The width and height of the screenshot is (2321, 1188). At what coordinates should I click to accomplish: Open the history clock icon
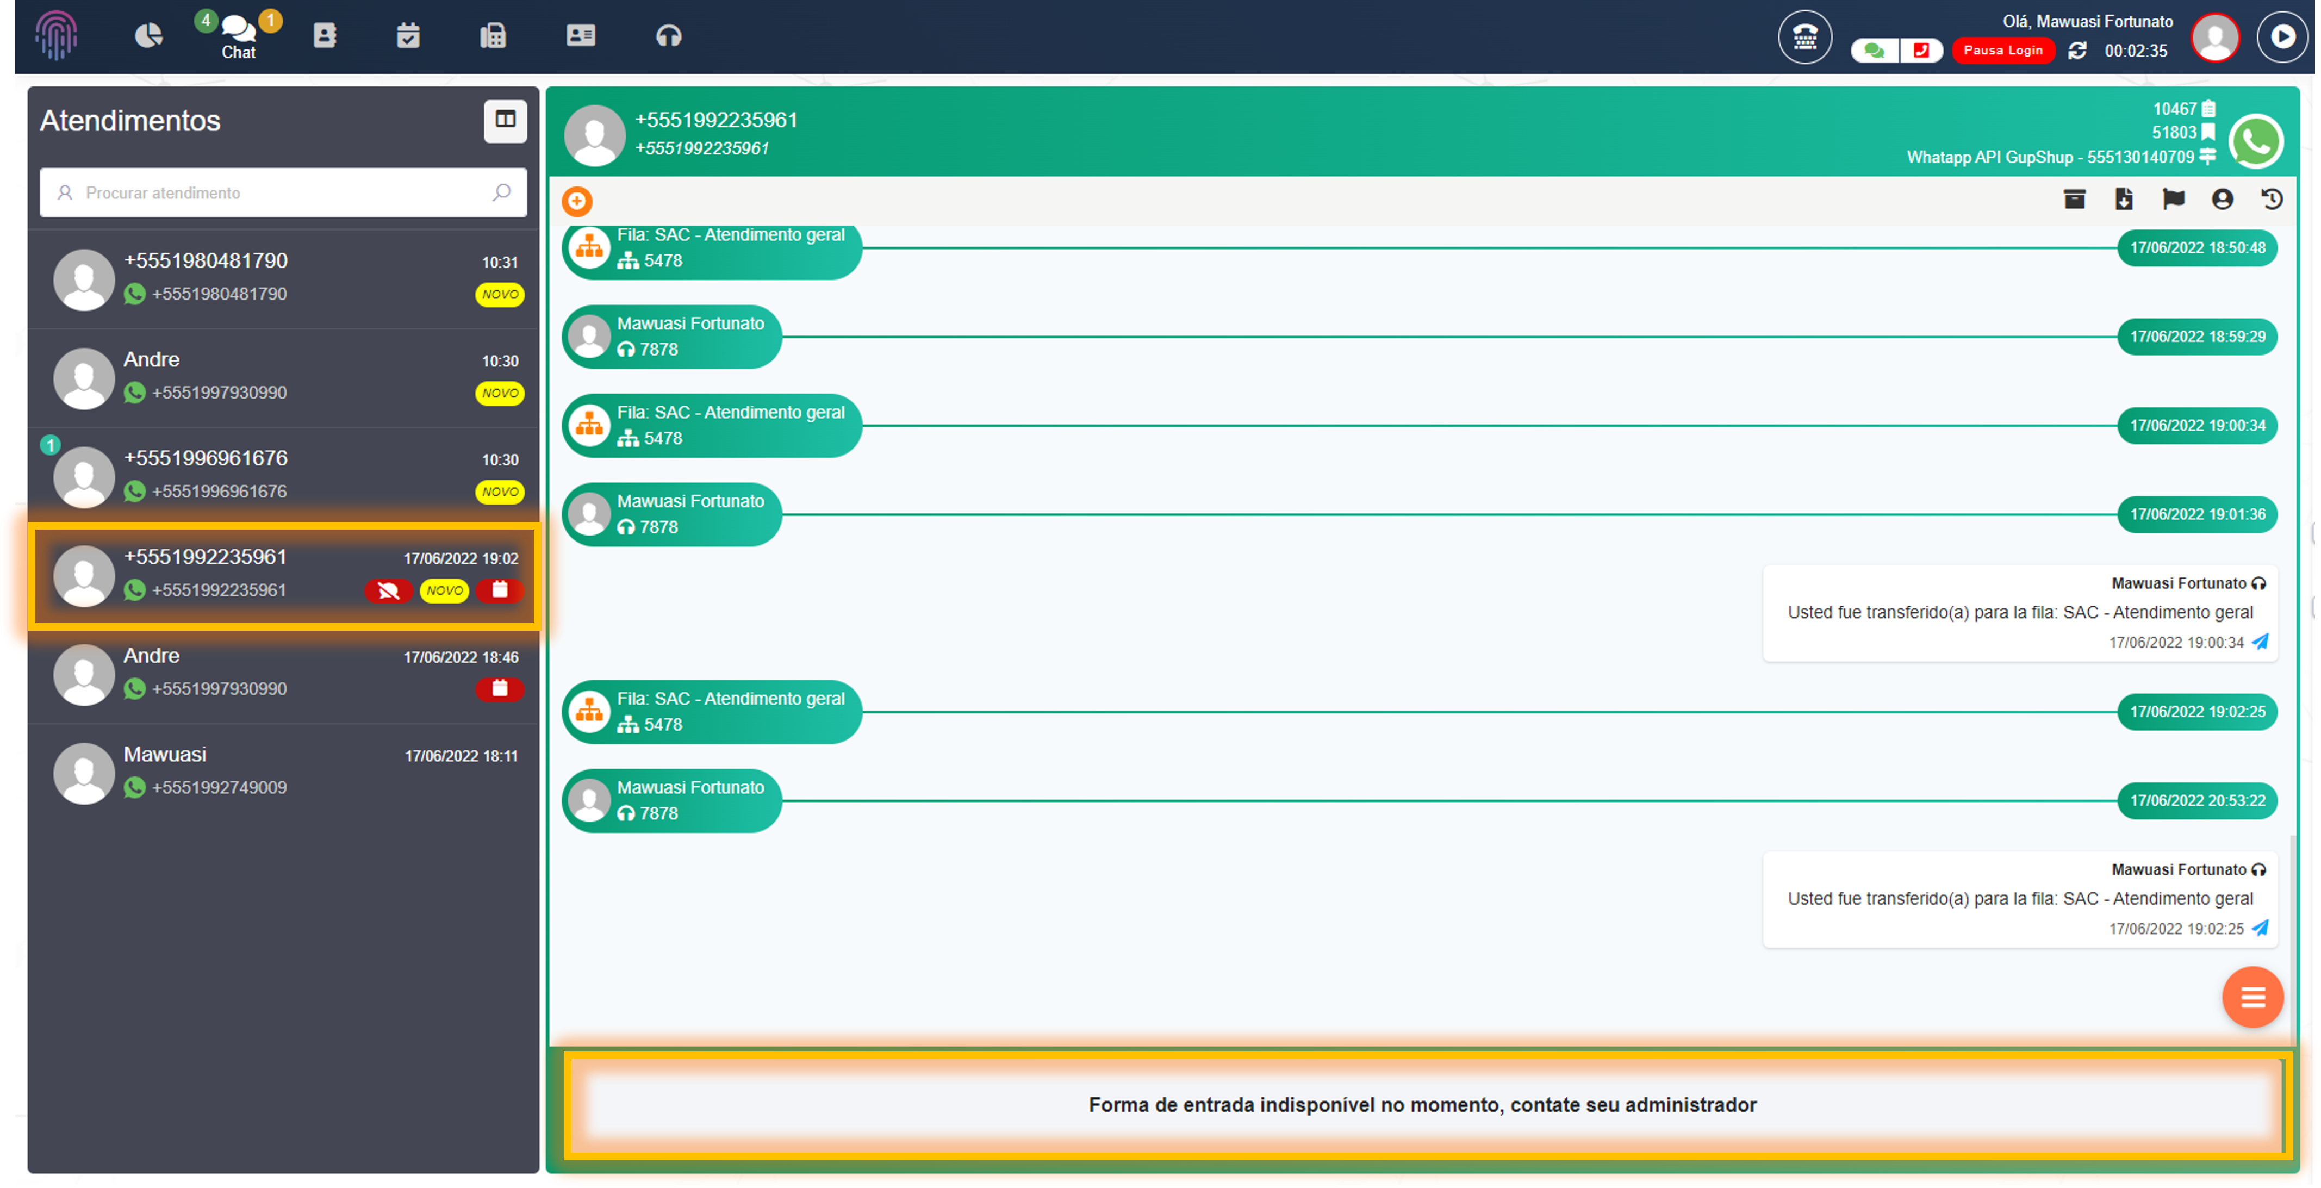pyautogui.click(x=2273, y=199)
